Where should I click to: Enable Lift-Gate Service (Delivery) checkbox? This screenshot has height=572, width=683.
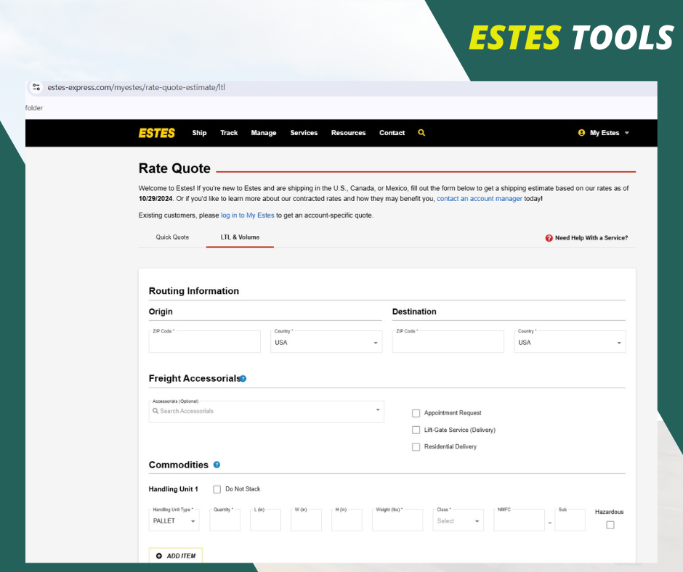coord(416,430)
